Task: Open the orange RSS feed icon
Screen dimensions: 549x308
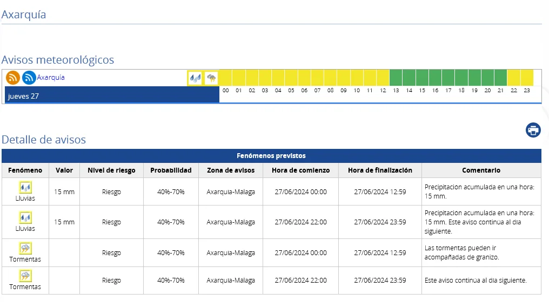Action: coord(13,78)
